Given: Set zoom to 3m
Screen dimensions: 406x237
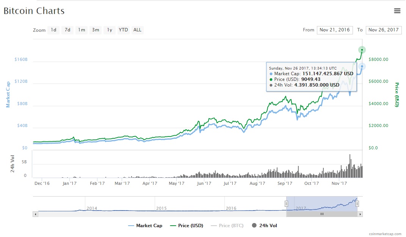Looking at the screenshot, I should pos(96,30).
